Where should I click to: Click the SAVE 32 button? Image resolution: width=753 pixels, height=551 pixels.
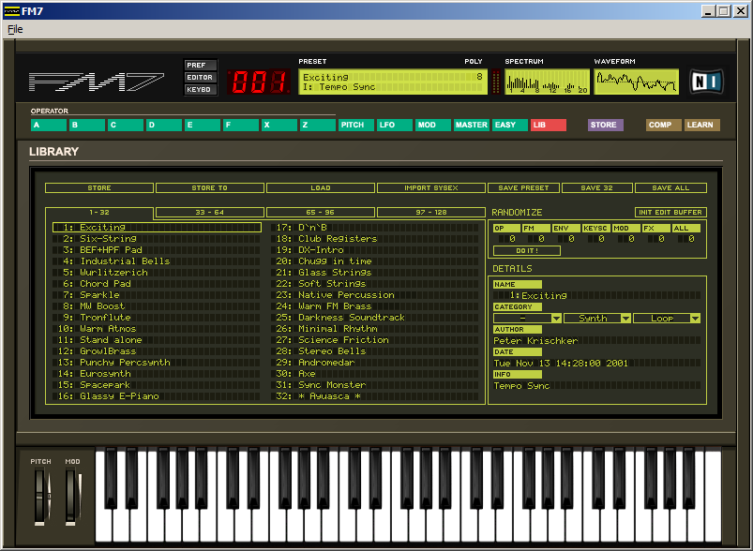pos(597,187)
